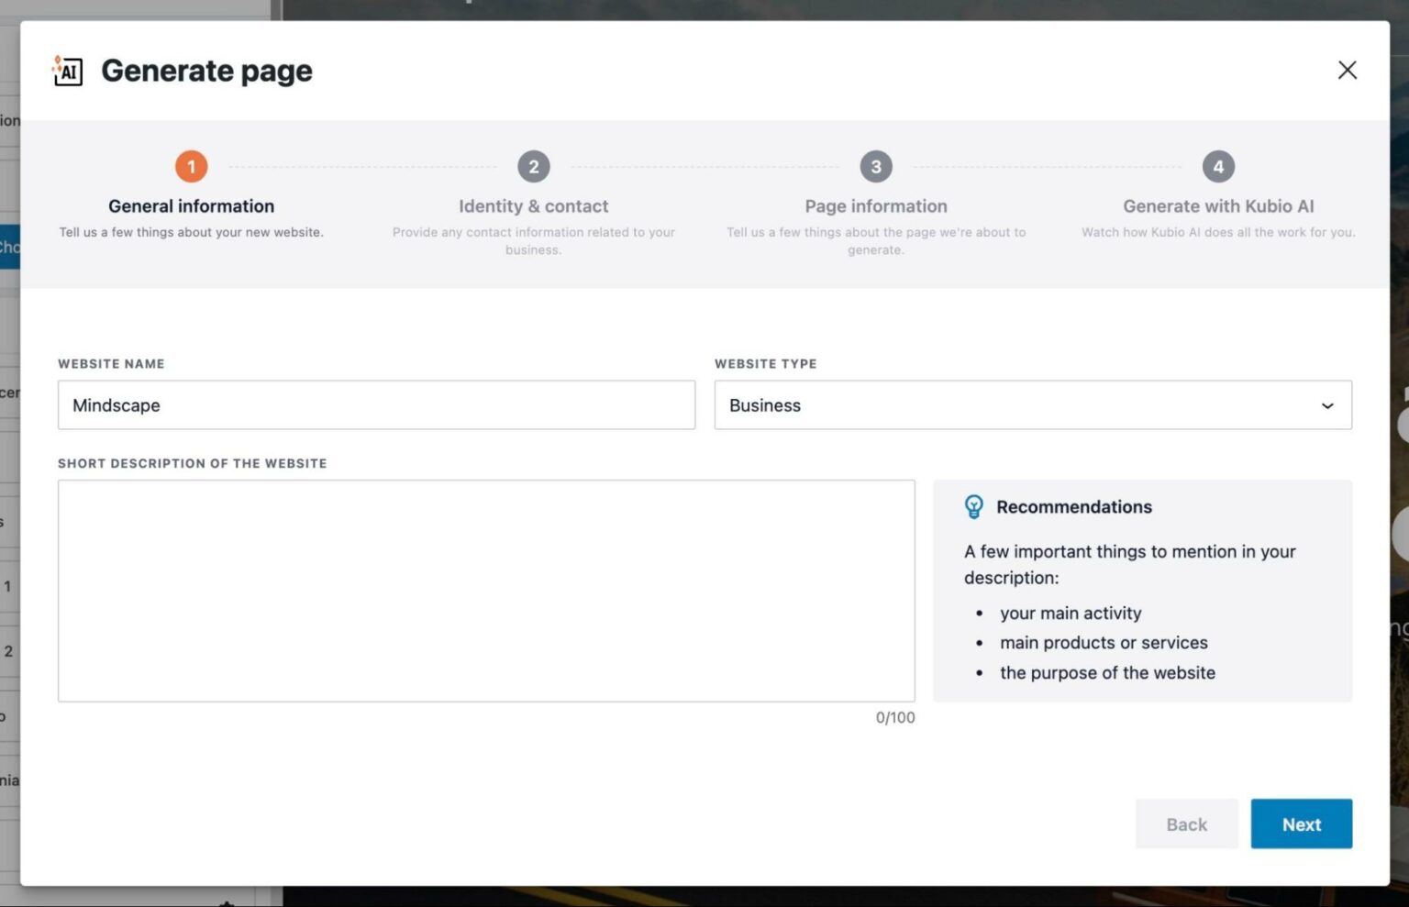Click the lightbulb icon beside Recommendations
Screen dimensions: 1409x907
973,506
